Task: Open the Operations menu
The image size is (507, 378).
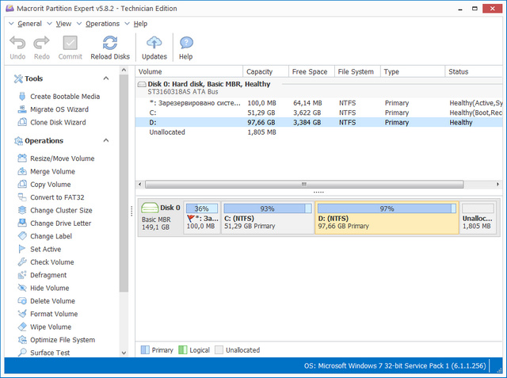Action: coord(102,24)
